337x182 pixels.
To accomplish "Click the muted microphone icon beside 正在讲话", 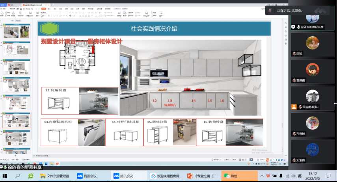I will click(x=270, y=11).
